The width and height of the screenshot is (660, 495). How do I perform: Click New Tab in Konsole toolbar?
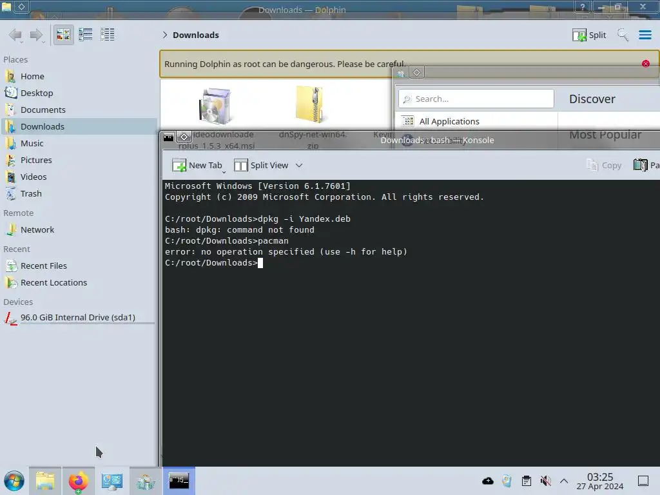pos(197,166)
